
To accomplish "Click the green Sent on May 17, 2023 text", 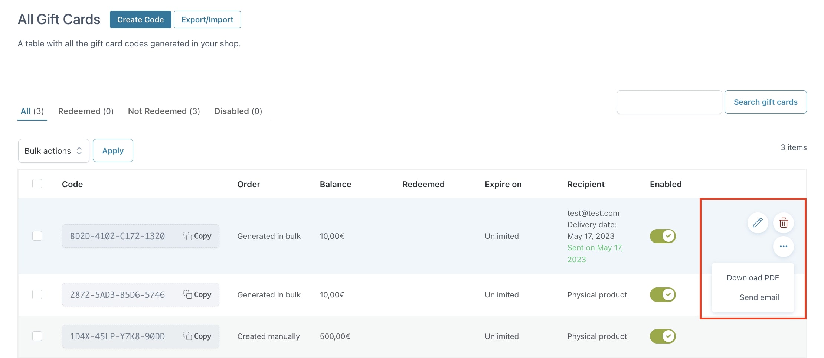I will point(595,254).
